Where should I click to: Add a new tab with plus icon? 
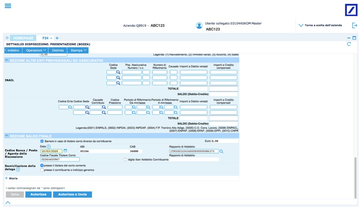click(x=57, y=38)
